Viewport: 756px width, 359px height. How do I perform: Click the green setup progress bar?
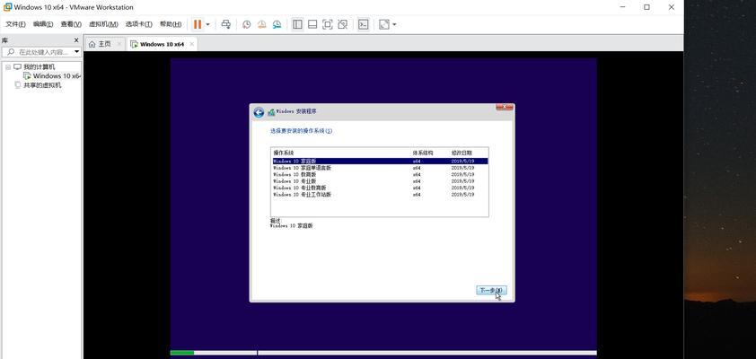point(182,353)
